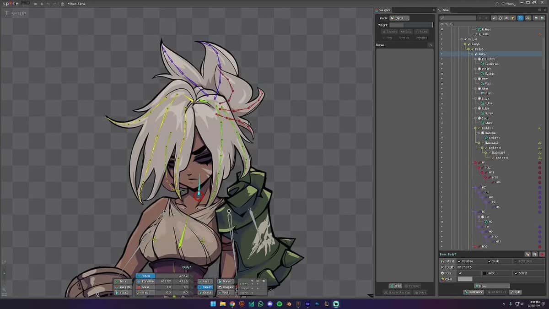Open the bone Color swatch
Viewport: 549px width, 309px height.
pyautogui.click(x=465, y=279)
